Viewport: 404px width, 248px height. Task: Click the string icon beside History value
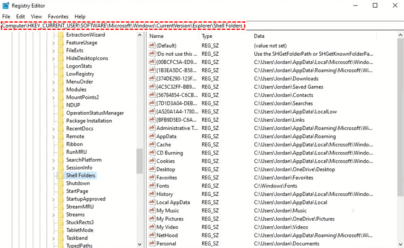(152, 194)
